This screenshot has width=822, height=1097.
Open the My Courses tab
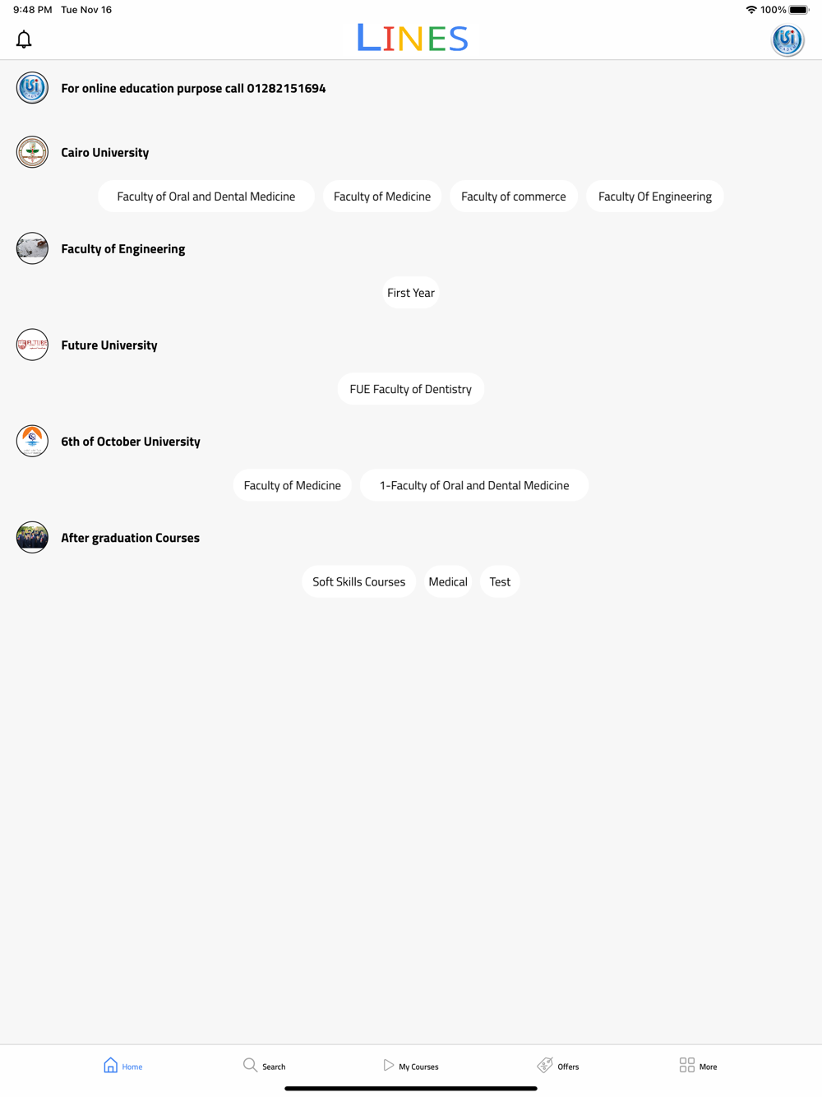411,1066
